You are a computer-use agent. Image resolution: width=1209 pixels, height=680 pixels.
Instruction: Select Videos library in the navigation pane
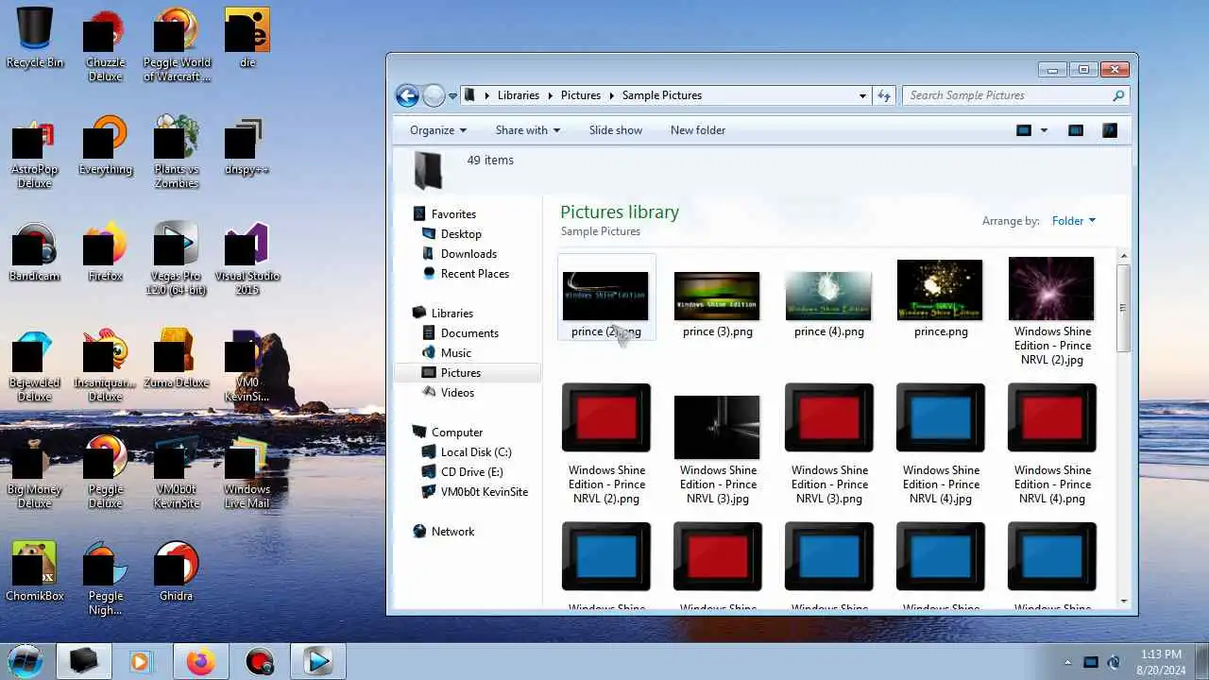(457, 393)
